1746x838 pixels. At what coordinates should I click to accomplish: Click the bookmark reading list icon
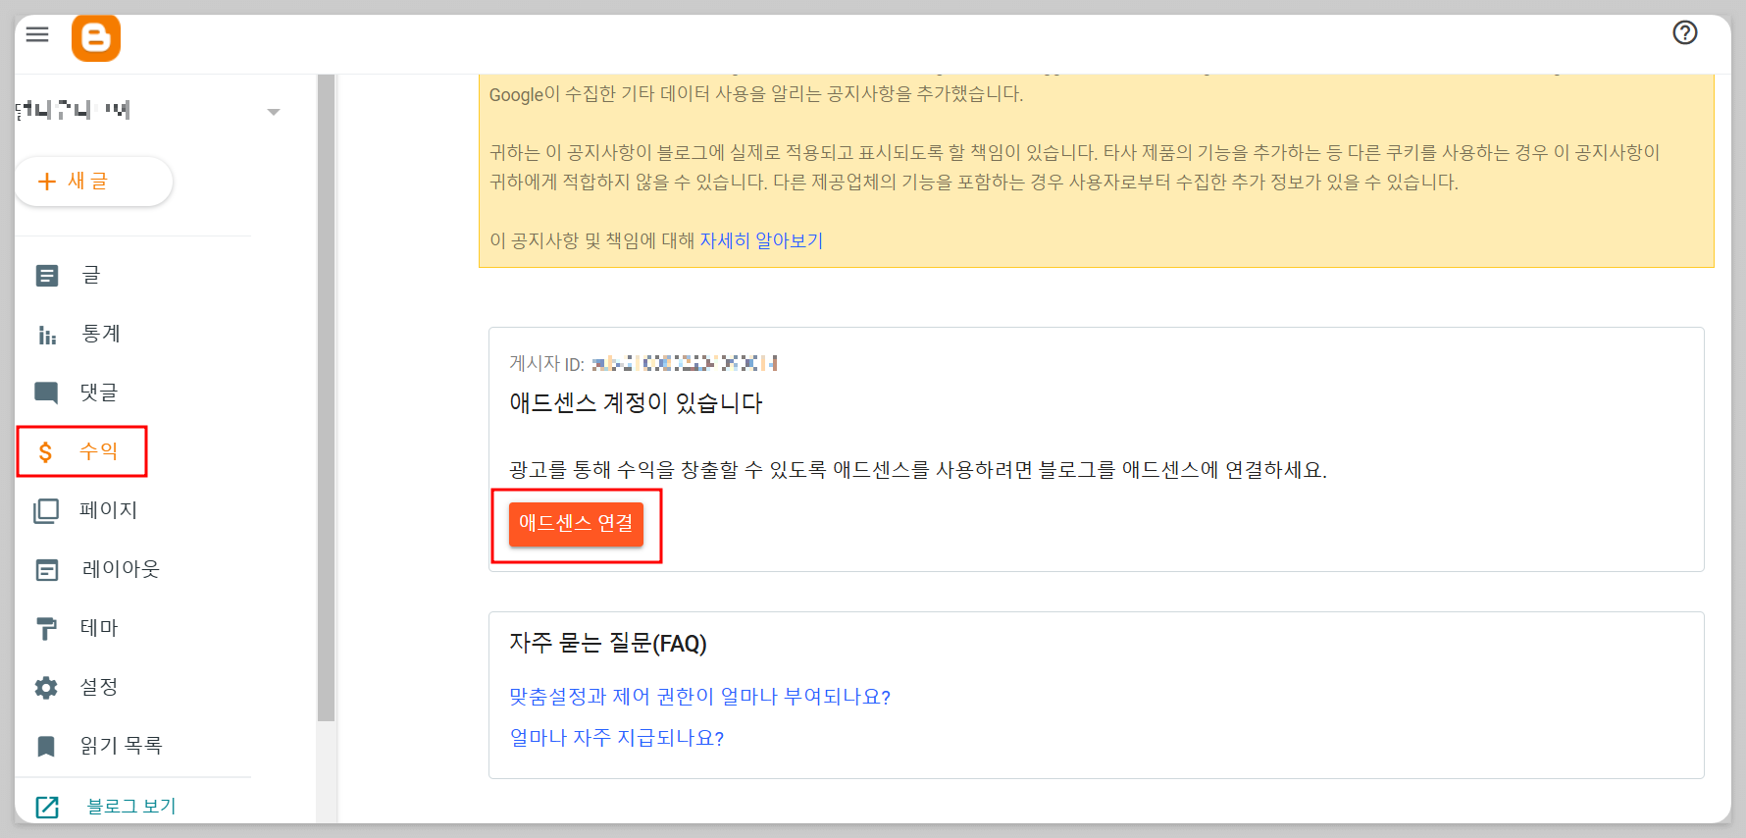(x=46, y=747)
